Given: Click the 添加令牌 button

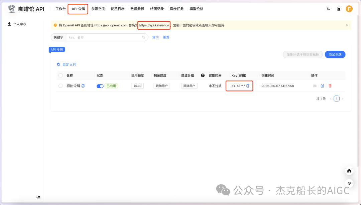Looking at the screenshot, I should tap(335, 54).
